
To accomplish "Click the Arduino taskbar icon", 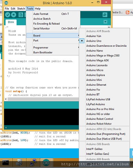I will (46, 162).
